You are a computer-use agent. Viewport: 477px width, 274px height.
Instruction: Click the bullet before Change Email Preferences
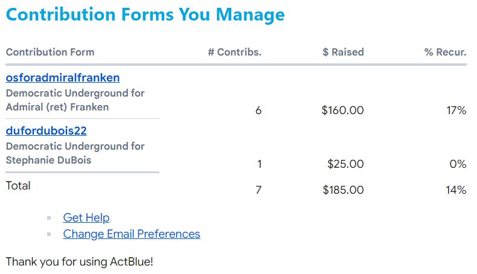click(49, 234)
